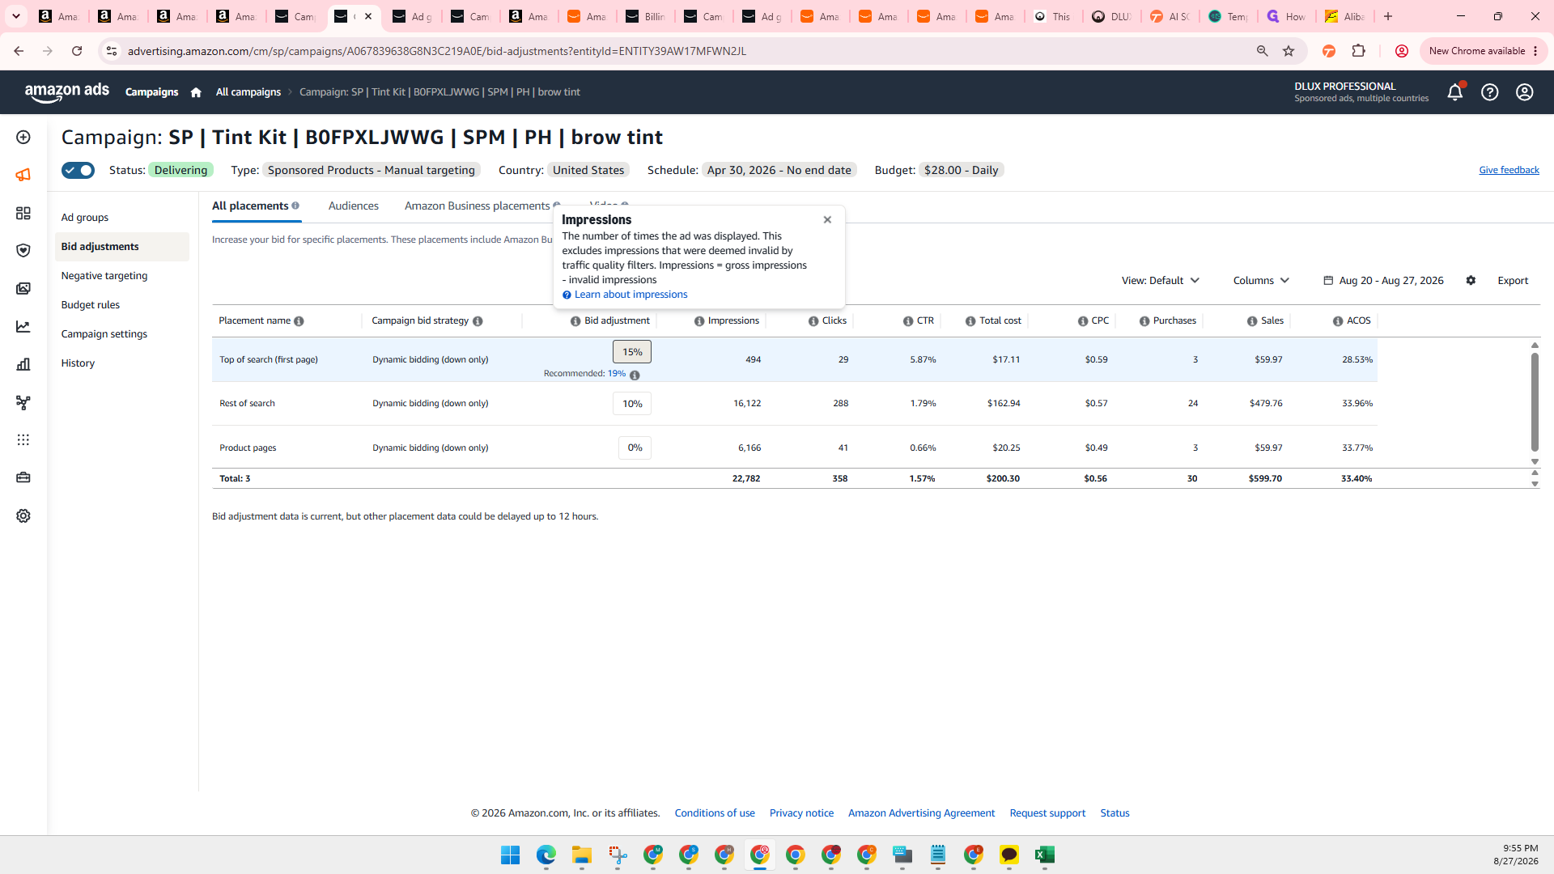Screen dimensions: 1554x874
Task: Click the browser address bar URL
Action: point(437,51)
